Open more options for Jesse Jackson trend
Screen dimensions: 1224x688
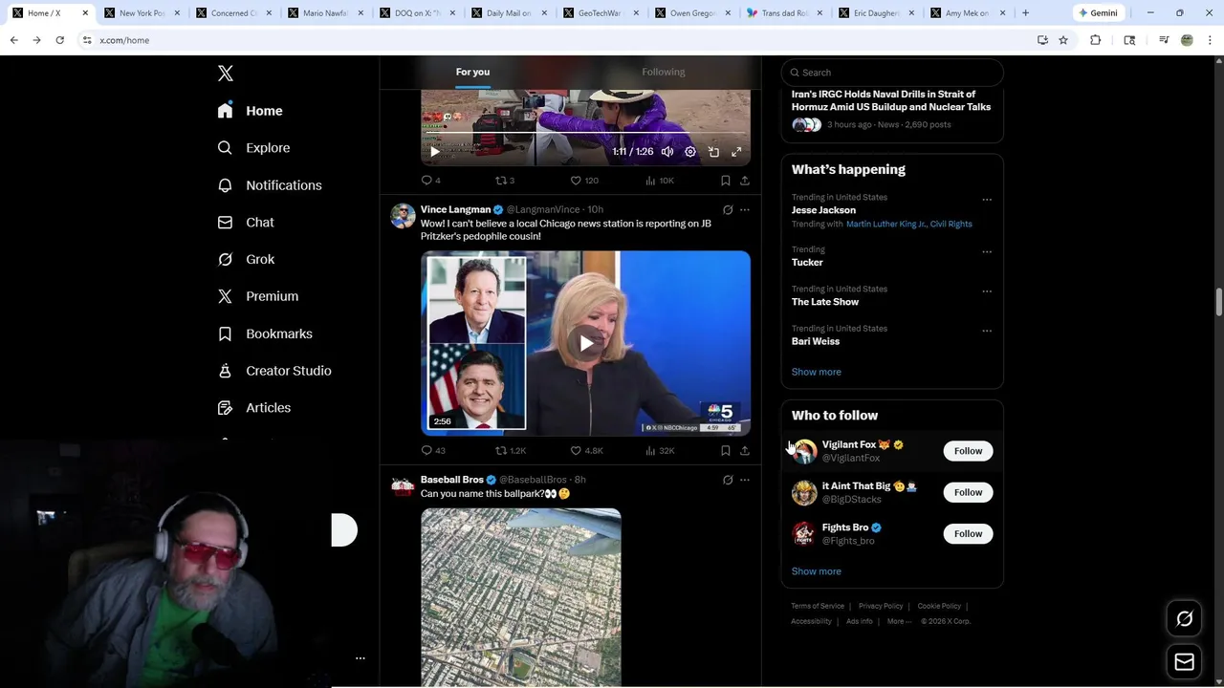click(987, 200)
